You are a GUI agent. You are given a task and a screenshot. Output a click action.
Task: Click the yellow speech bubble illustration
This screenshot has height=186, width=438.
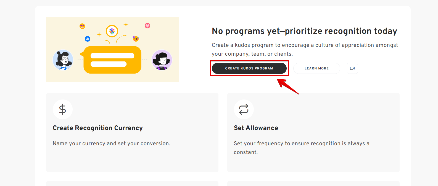click(x=112, y=60)
